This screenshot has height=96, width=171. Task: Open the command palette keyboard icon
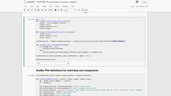pyautogui.click(x=79, y=10)
